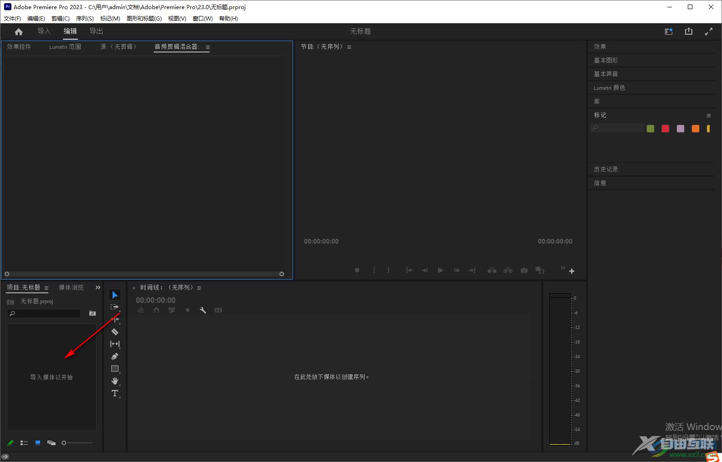
Task: Click the Mark In bracket icon
Action: (x=374, y=270)
